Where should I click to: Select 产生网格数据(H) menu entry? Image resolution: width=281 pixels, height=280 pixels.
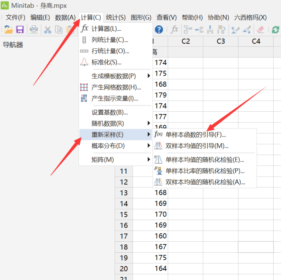pyautogui.click(x=116, y=87)
